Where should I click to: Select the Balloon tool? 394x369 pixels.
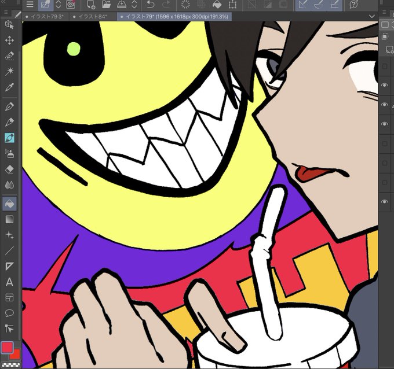9,313
